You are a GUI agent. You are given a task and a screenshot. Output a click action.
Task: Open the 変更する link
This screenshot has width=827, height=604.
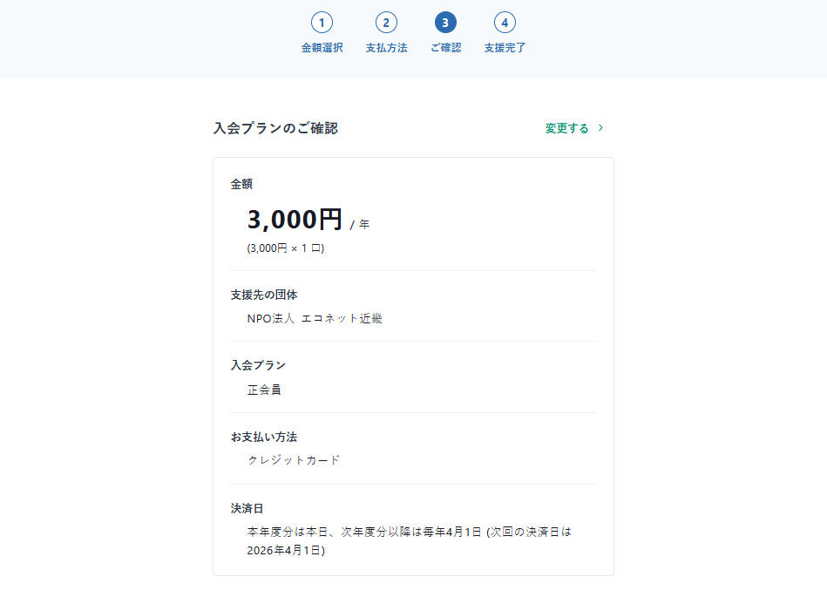(x=567, y=128)
